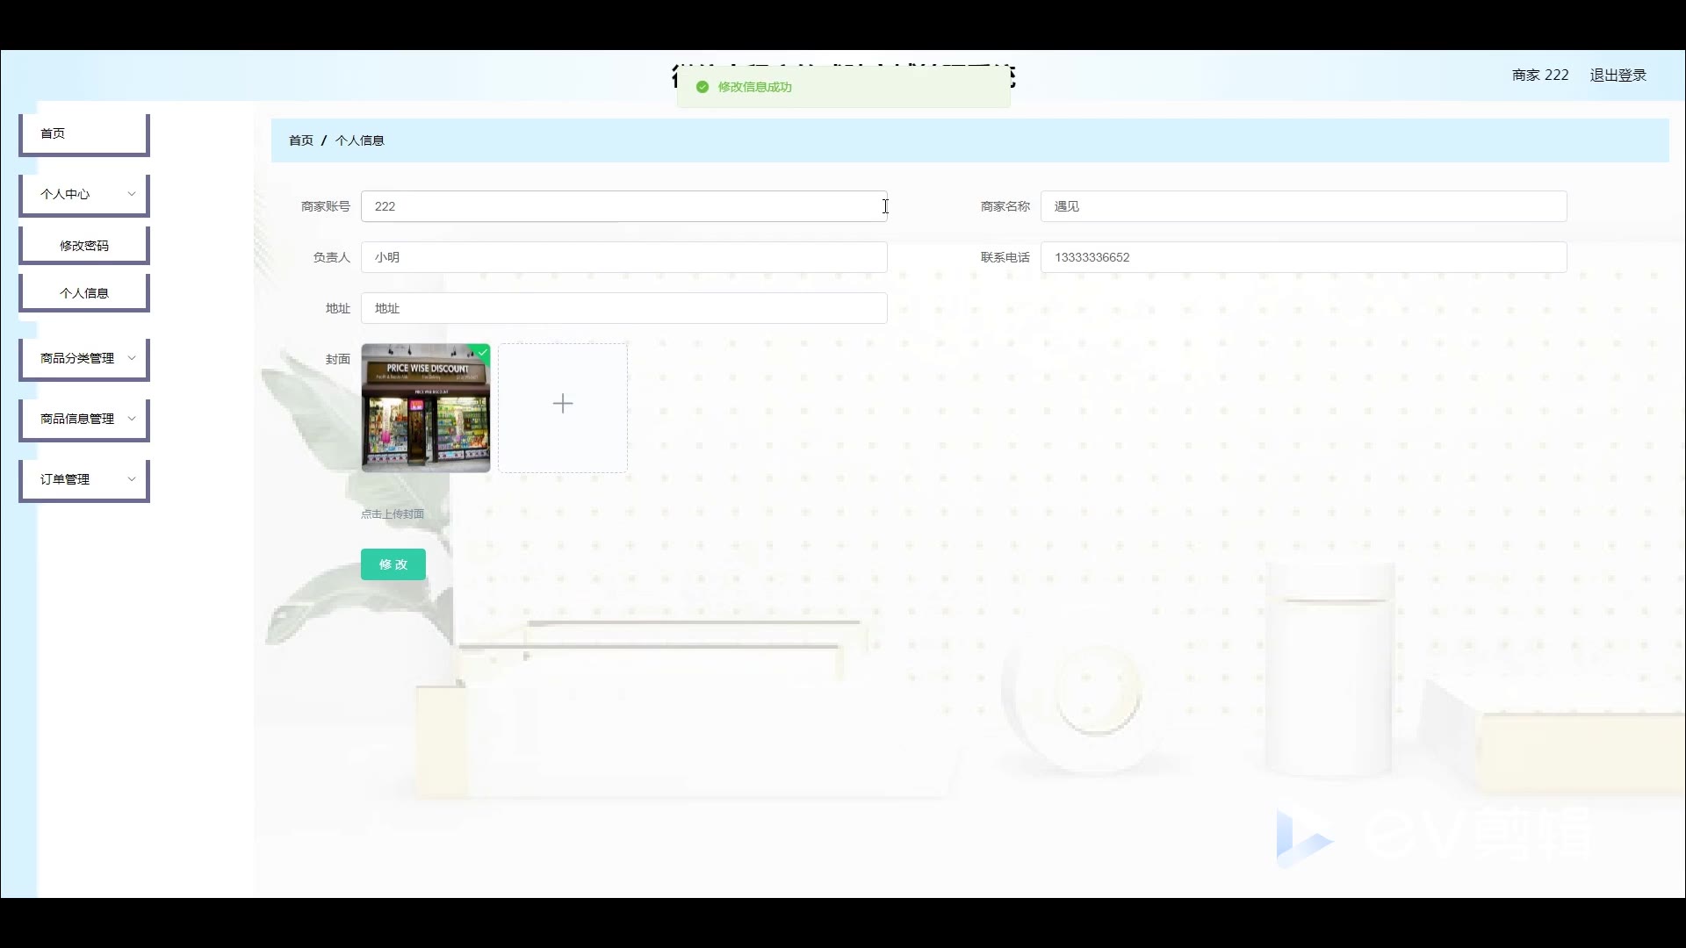Expand 商品分类管理 chevron arrow
This screenshot has height=948, width=1686.
click(x=132, y=358)
